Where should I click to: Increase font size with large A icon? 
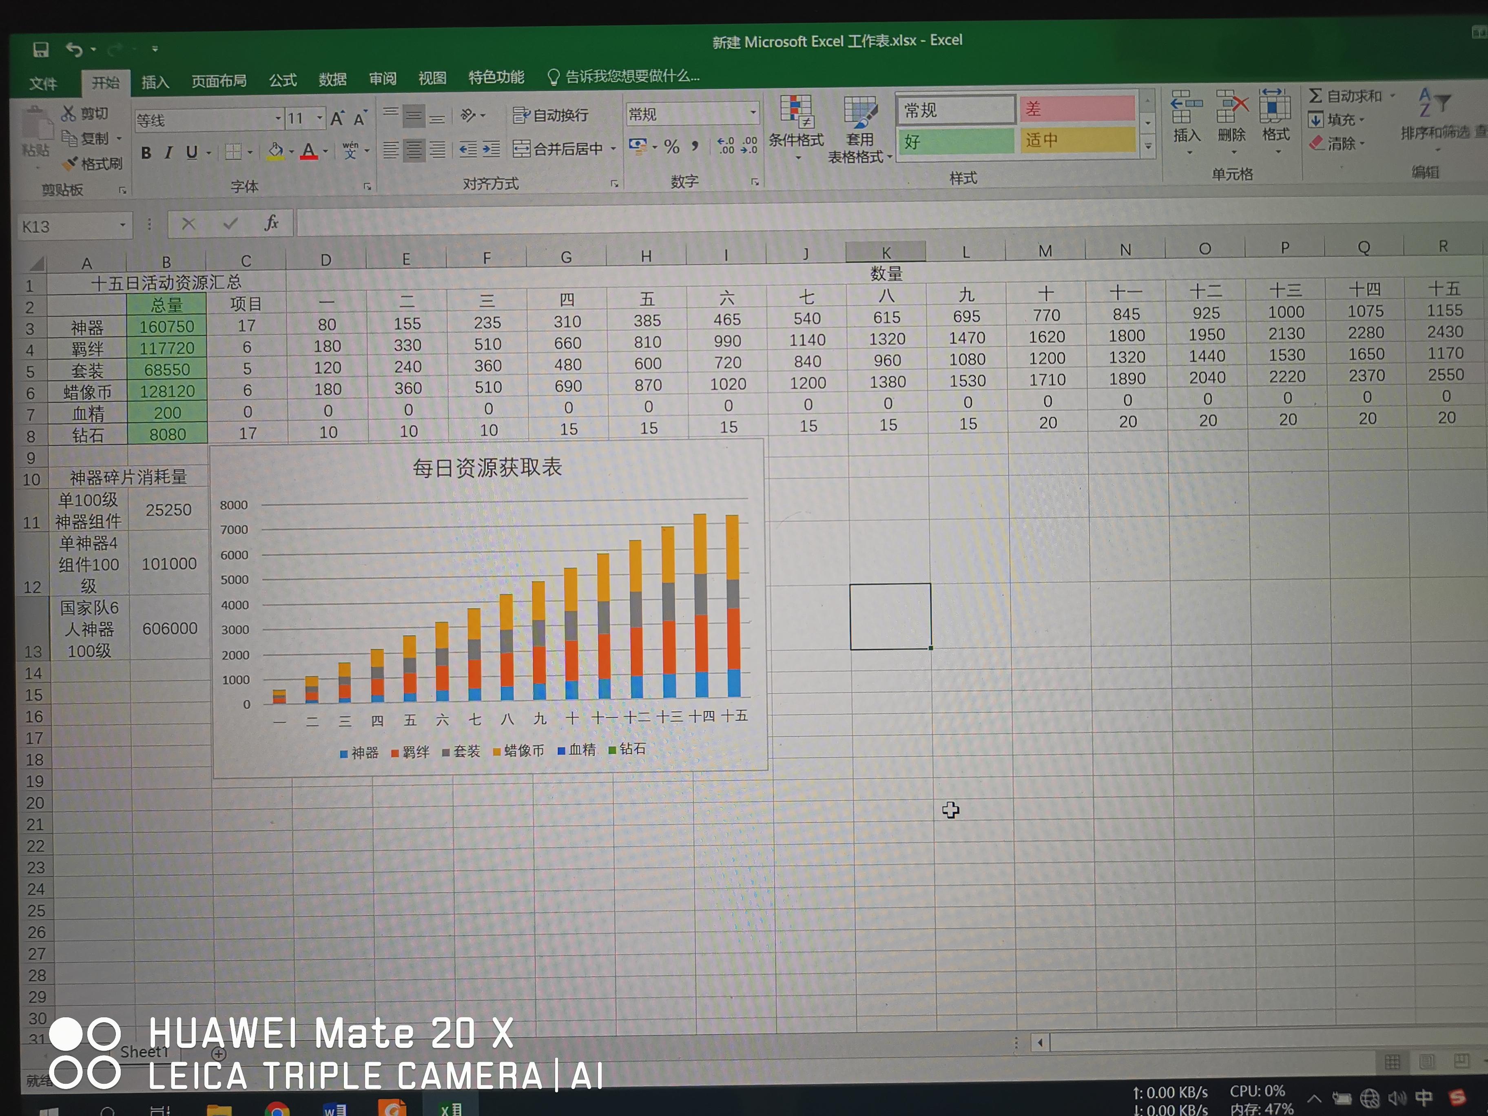337,119
